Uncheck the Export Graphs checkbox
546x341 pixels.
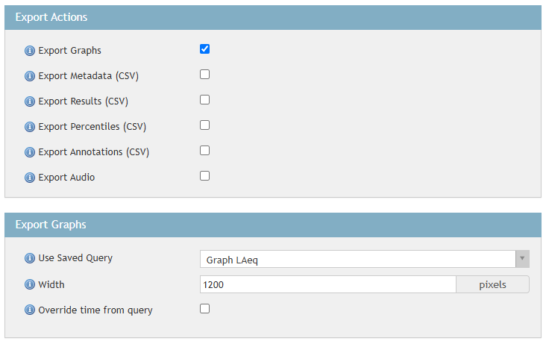pyautogui.click(x=205, y=49)
